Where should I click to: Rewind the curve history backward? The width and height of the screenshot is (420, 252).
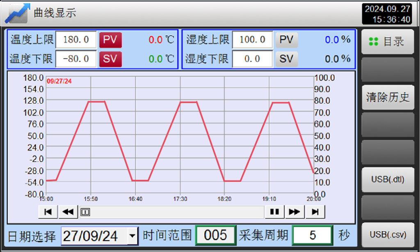68,212
